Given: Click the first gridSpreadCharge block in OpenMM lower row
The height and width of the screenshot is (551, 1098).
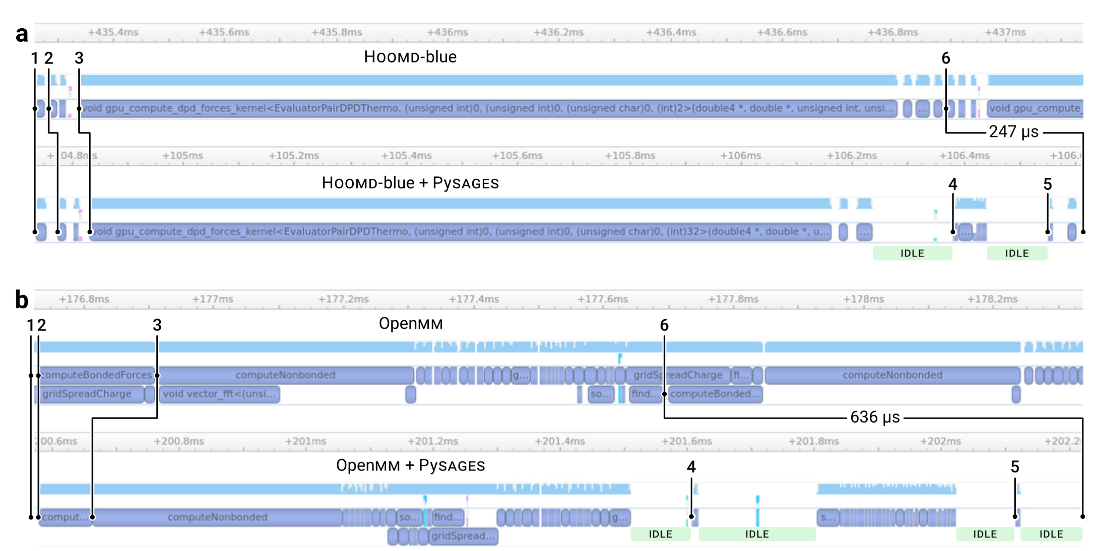Looking at the screenshot, I should coord(92,394).
